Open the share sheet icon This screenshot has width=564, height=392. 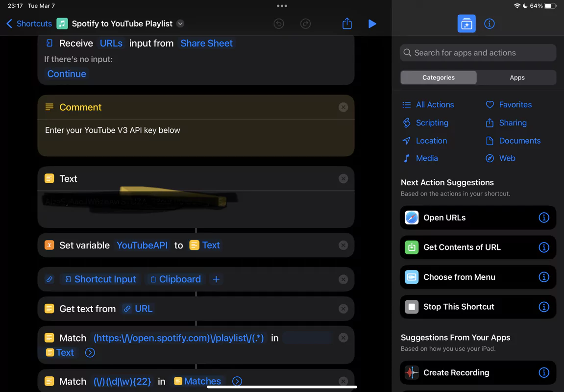tap(347, 24)
